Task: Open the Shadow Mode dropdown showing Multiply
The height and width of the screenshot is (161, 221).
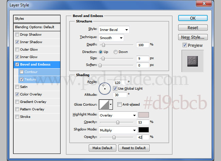Action: click(x=118, y=130)
